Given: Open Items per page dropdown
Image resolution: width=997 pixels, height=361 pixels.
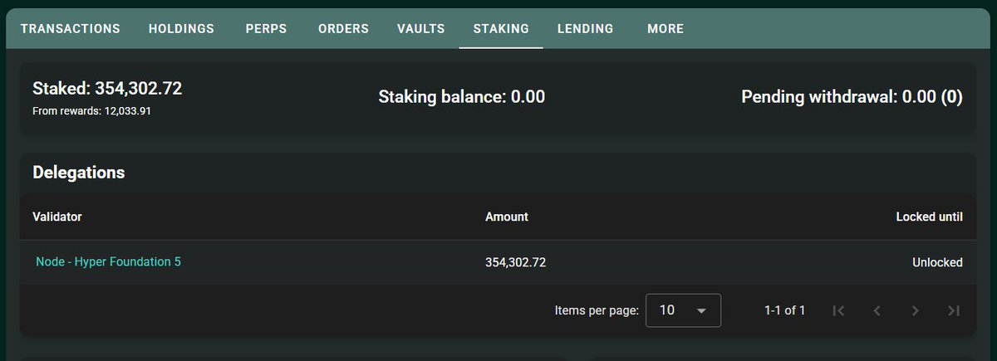Looking at the screenshot, I should (682, 310).
